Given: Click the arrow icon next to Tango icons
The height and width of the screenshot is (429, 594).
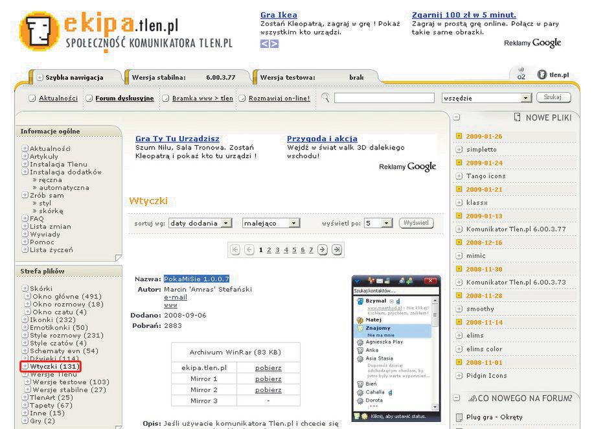Looking at the screenshot, I should (459, 176).
